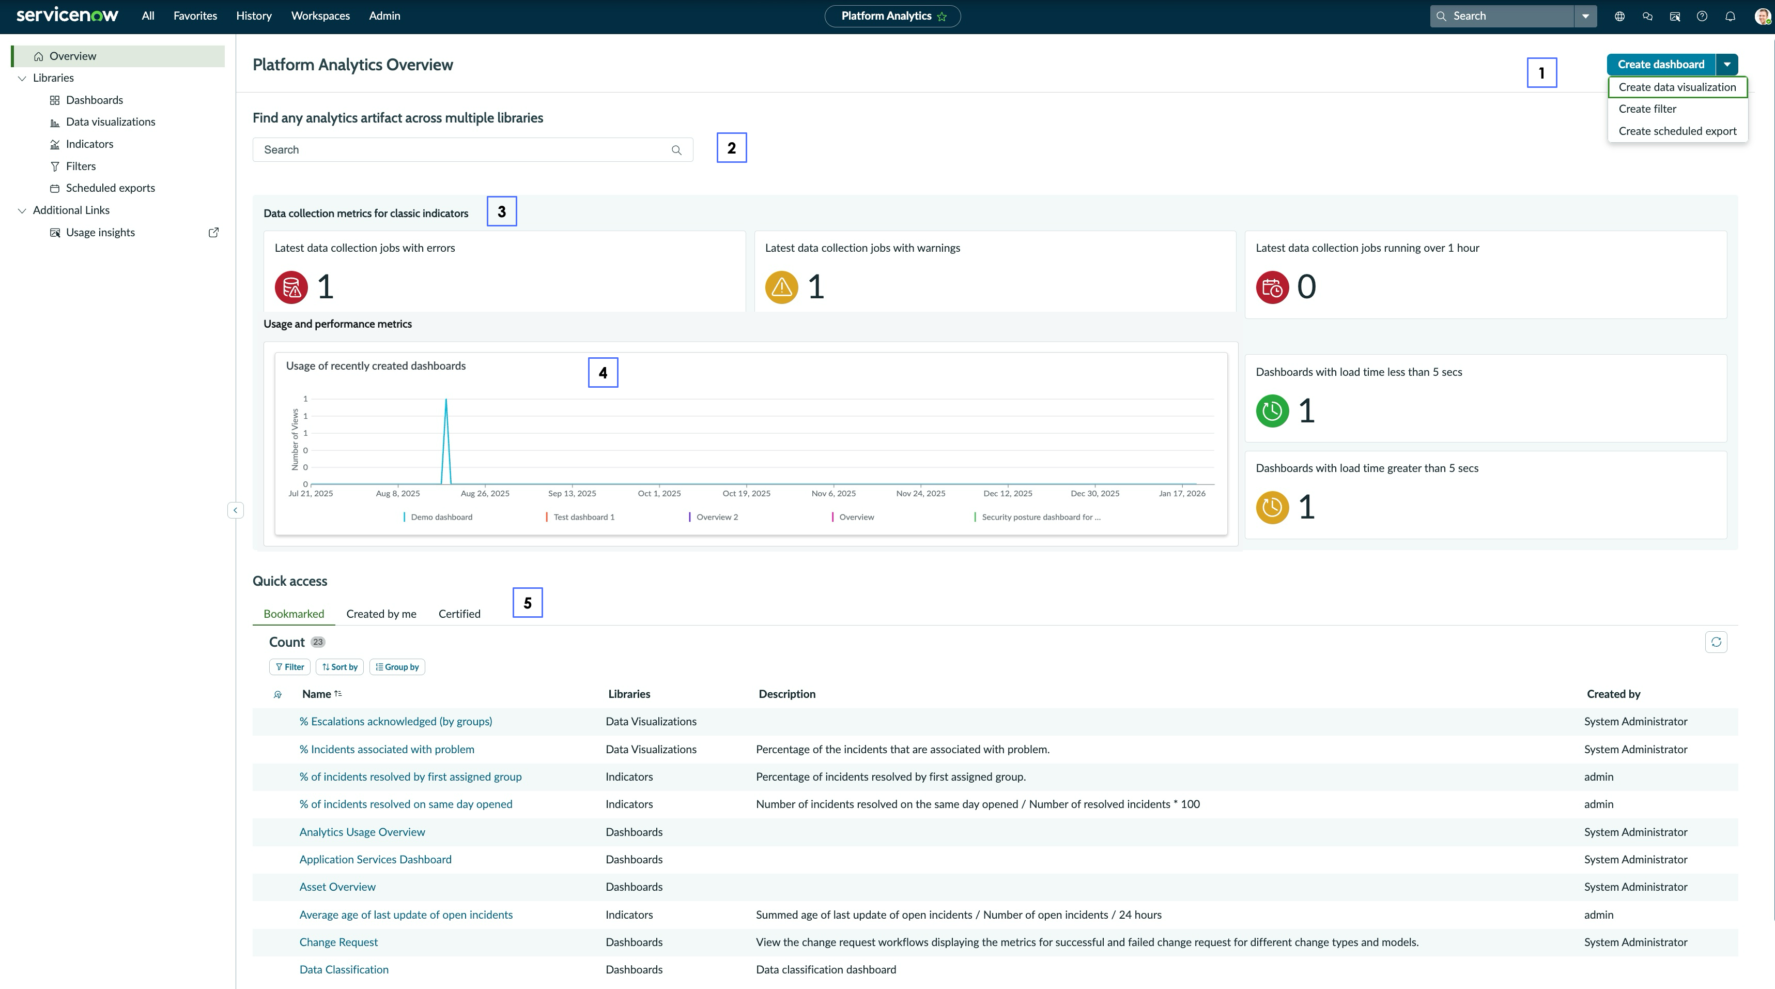Open the personalize list gear icon
The width and height of the screenshot is (1775, 989).
click(277, 695)
